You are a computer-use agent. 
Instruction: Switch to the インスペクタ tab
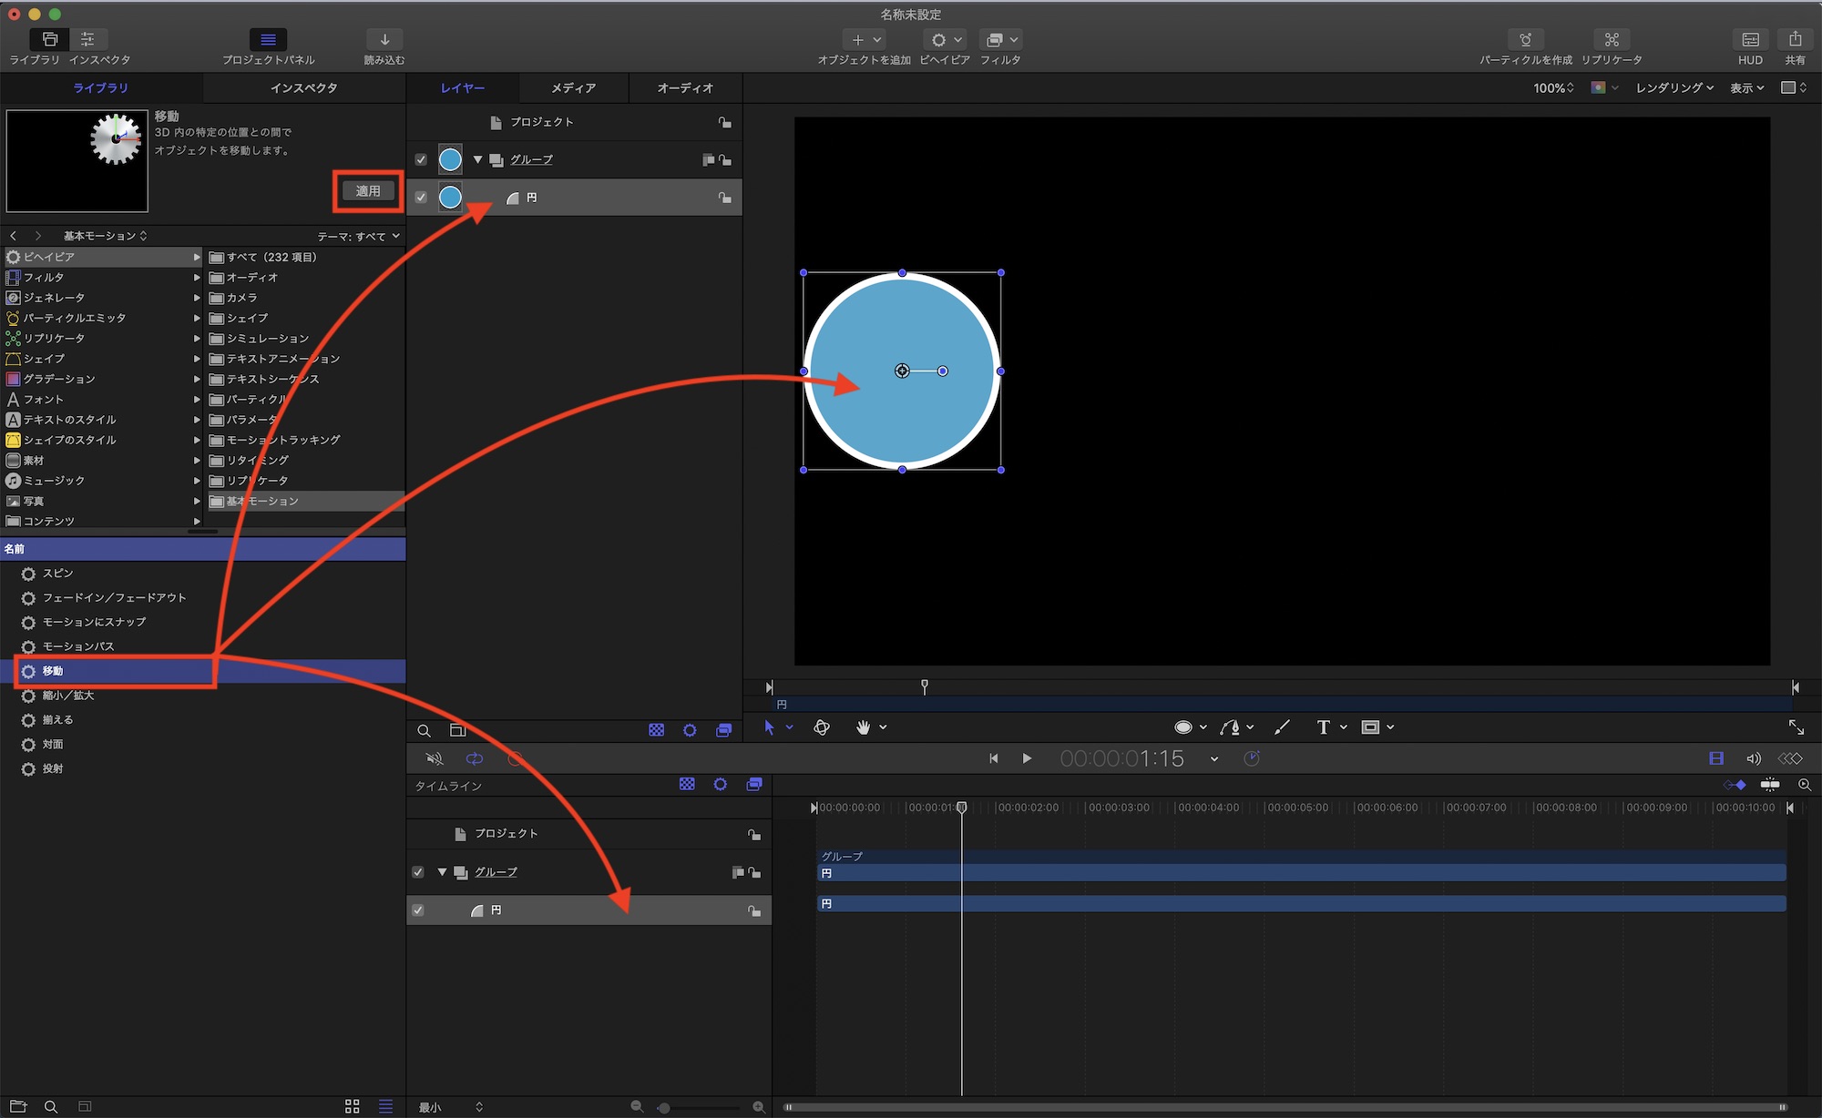pyautogui.click(x=303, y=87)
